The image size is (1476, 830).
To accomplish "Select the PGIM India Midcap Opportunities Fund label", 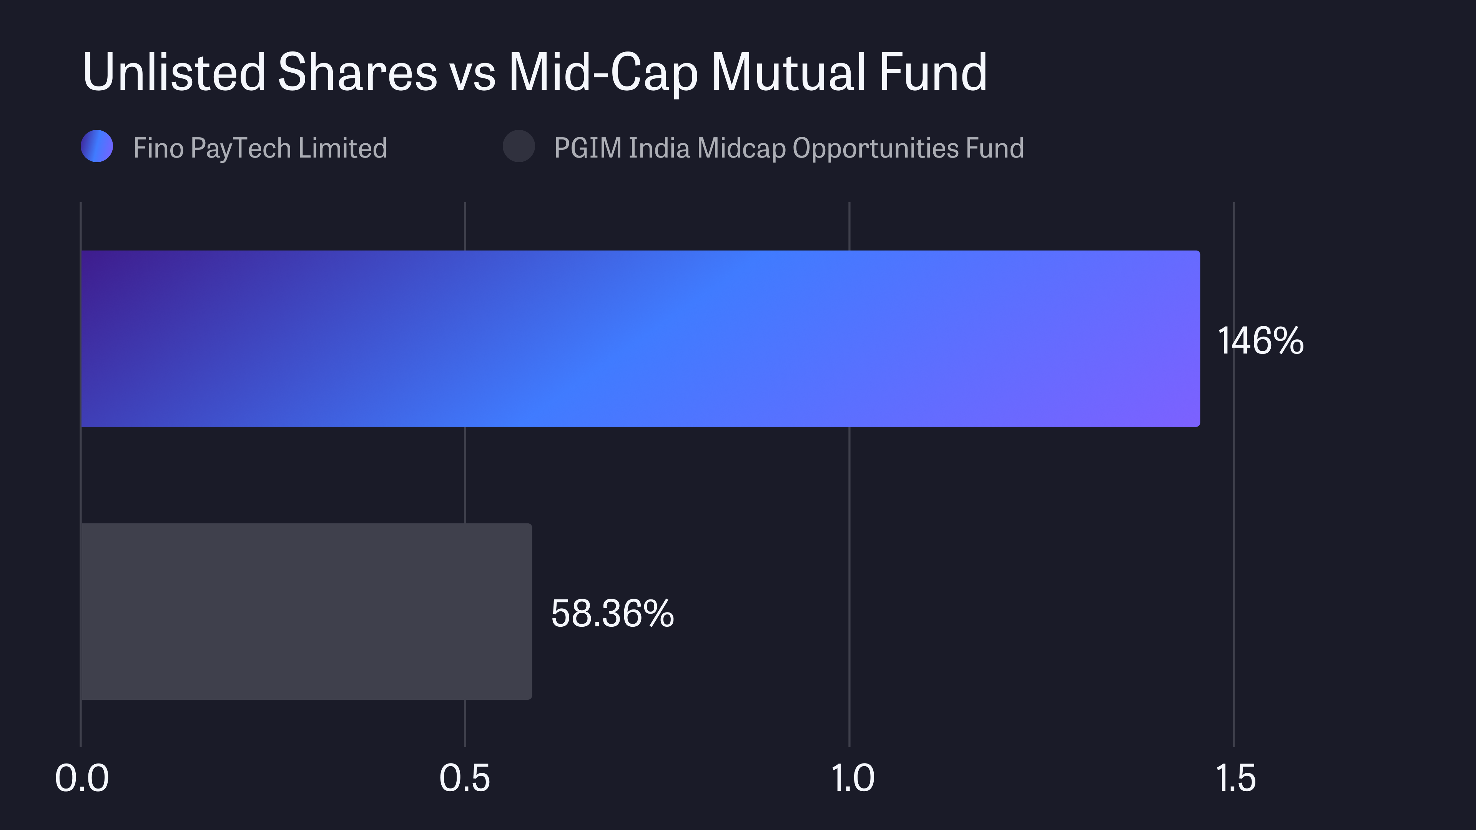I will pos(788,148).
